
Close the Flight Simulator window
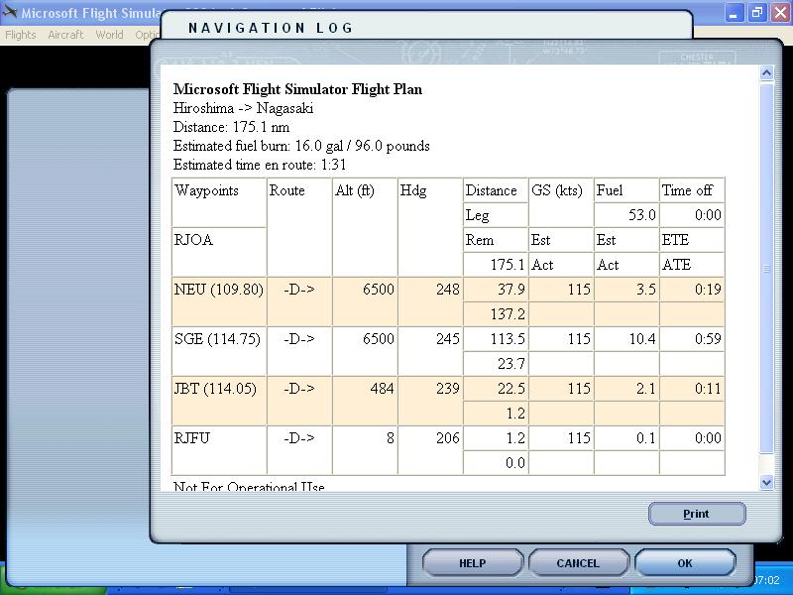pos(778,13)
